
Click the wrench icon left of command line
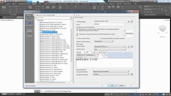[39, 91]
